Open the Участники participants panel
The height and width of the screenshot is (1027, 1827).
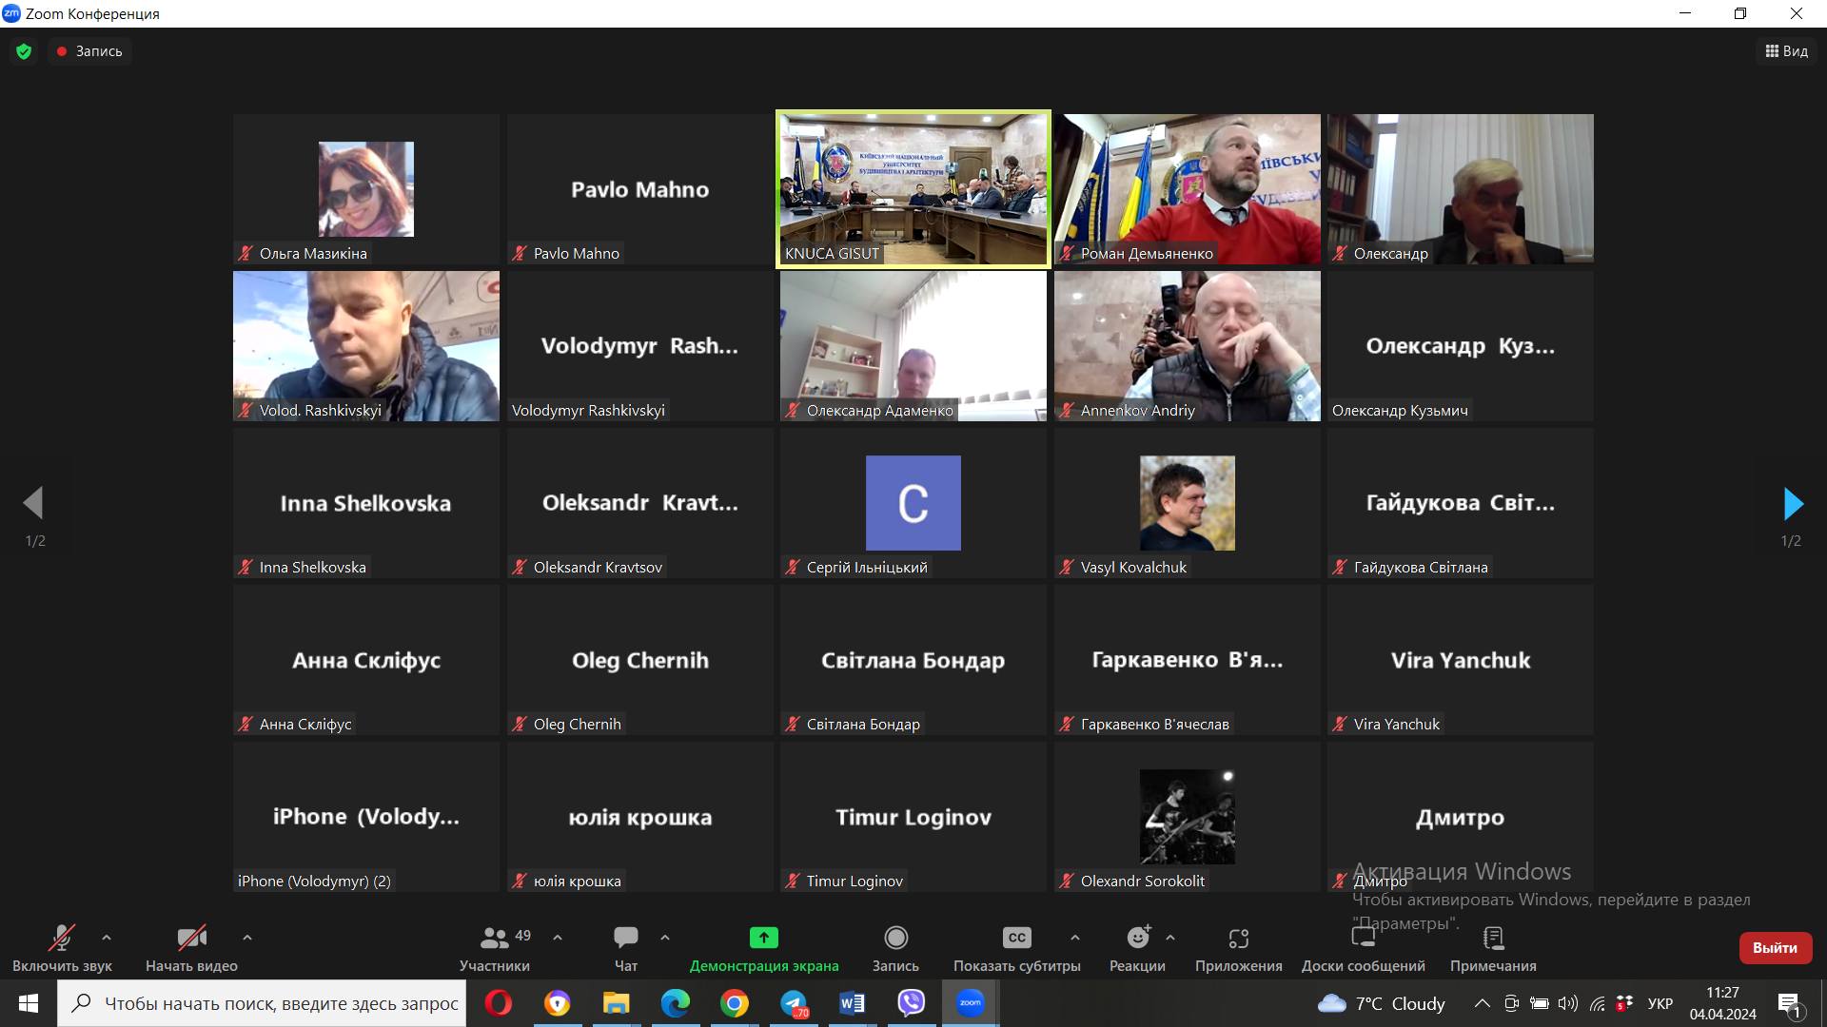coord(495,949)
